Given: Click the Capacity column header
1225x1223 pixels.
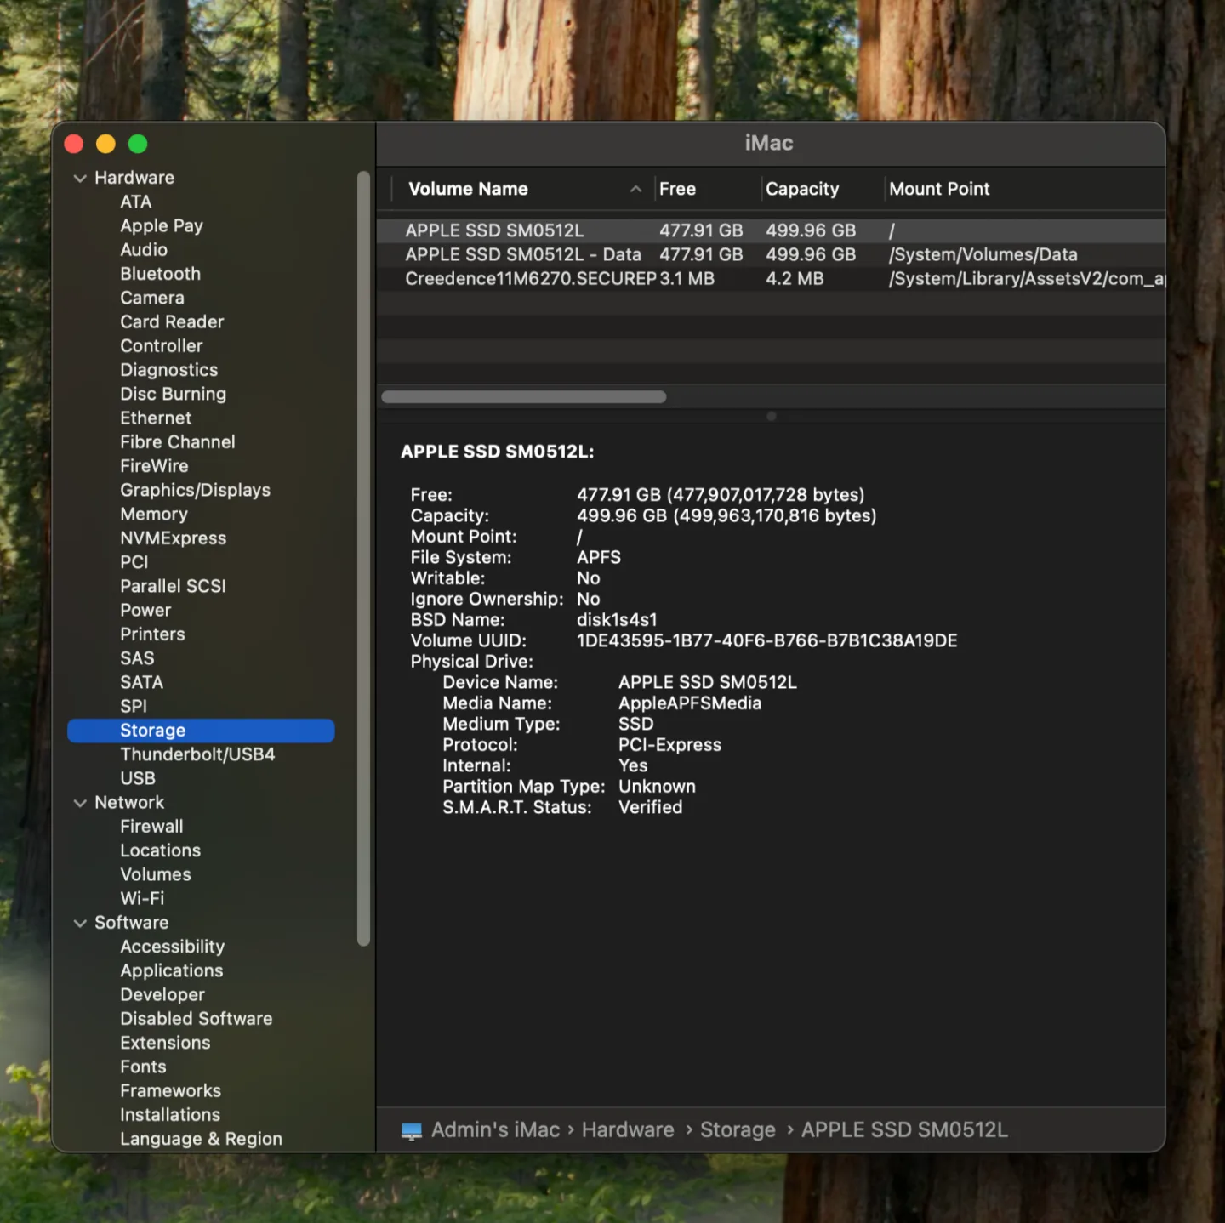Looking at the screenshot, I should tap(802, 189).
